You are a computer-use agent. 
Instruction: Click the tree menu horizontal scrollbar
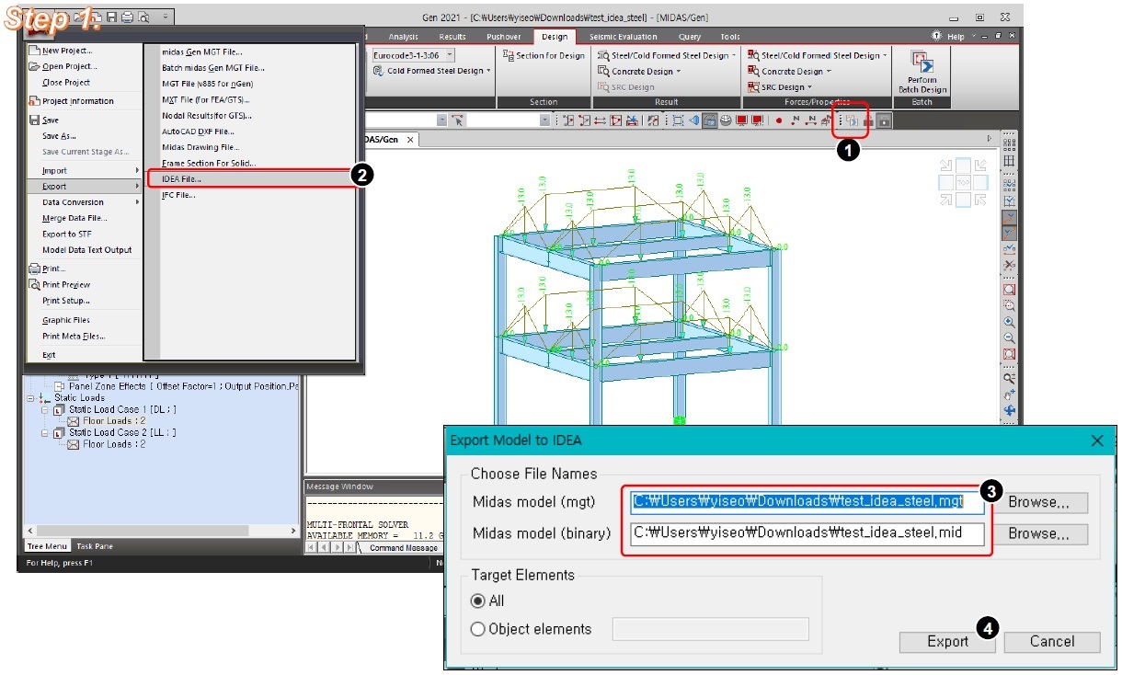(x=160, y=531)
